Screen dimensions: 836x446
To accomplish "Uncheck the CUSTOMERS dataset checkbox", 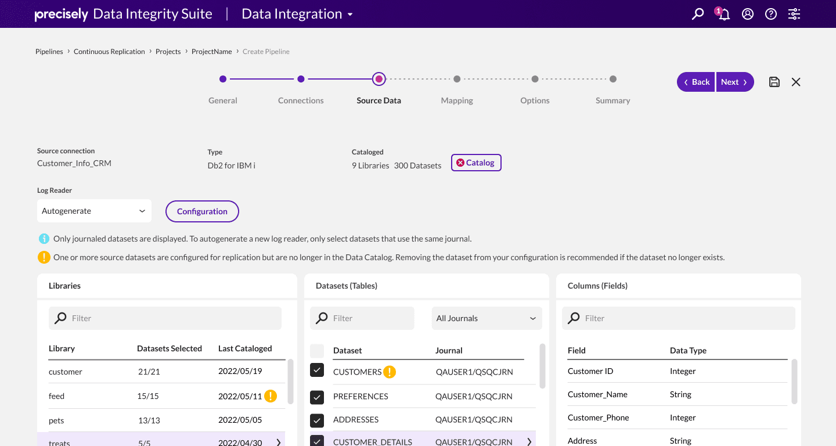I will pos(317,370).
